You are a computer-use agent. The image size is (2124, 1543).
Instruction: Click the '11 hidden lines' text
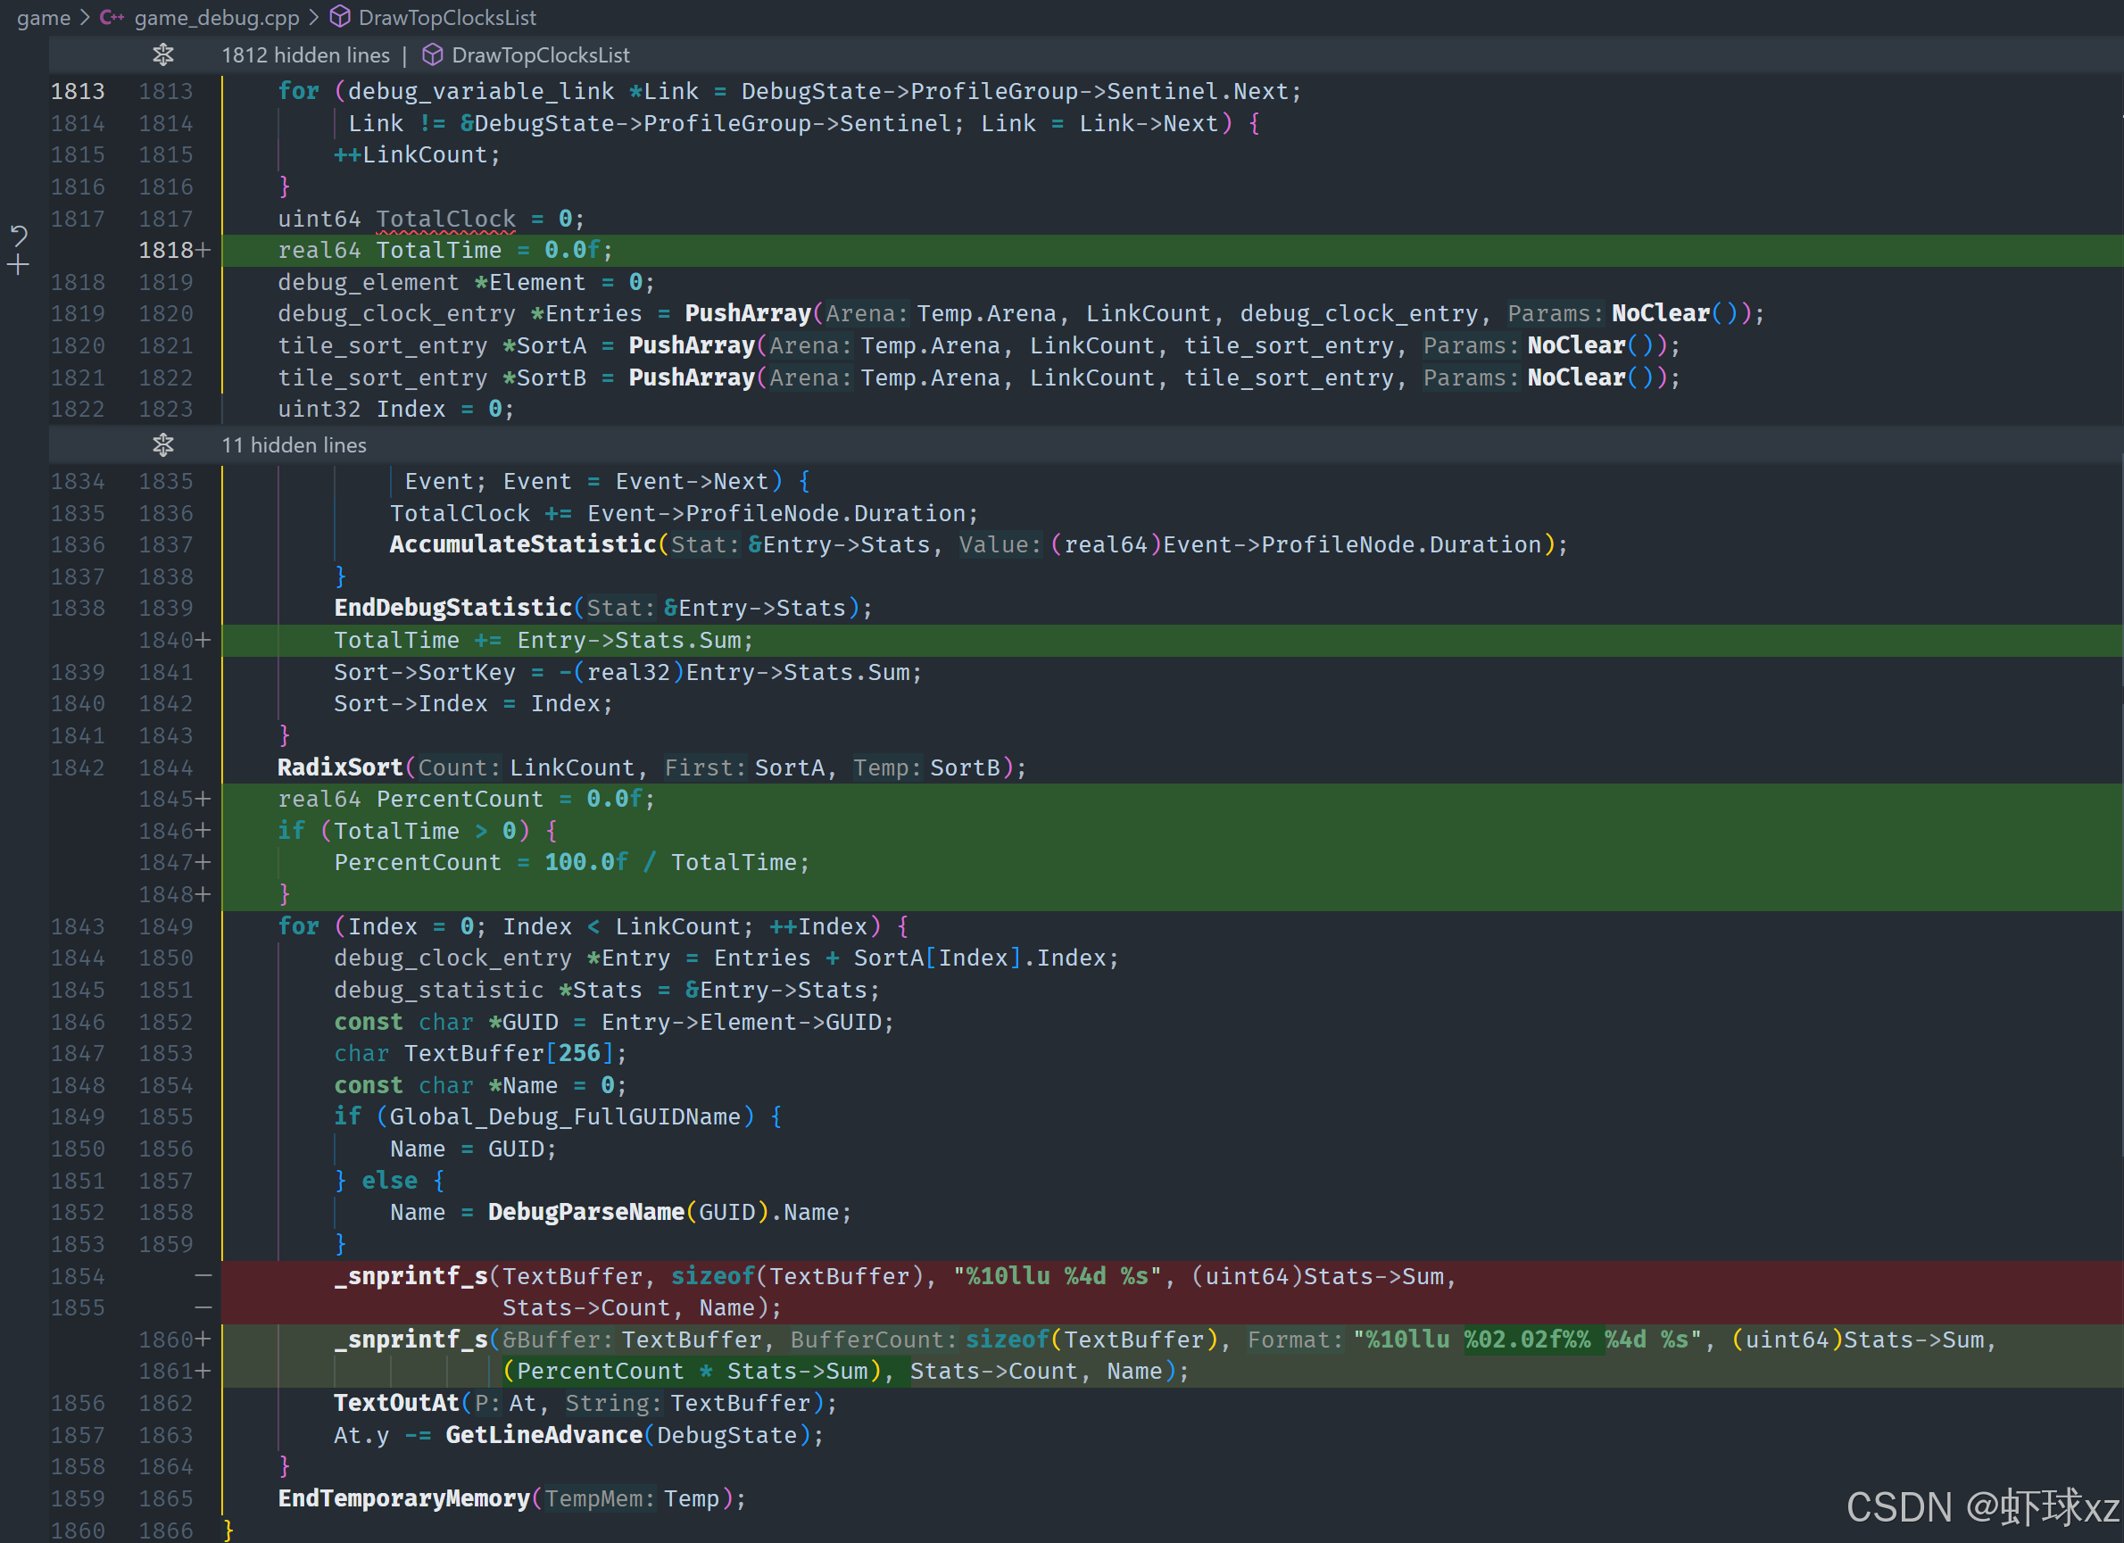[293, 444]
